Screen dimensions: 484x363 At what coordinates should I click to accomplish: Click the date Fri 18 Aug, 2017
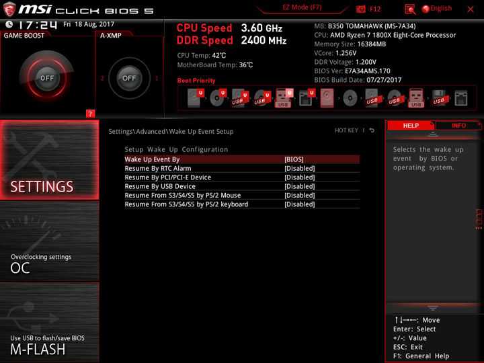pos(89,24)
